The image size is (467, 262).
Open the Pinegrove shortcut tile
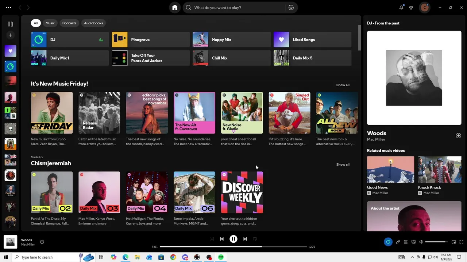click(151, 40)
